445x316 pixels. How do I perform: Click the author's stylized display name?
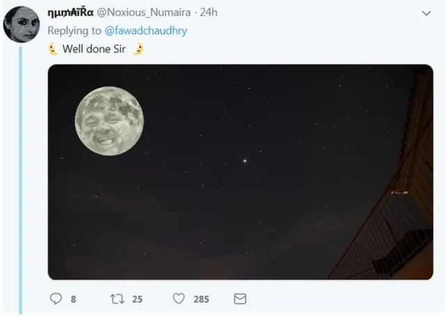70,13
